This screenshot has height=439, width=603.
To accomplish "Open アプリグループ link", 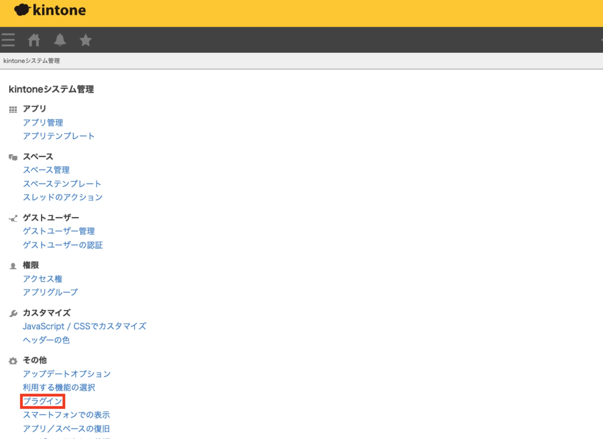I will point(50,292).
